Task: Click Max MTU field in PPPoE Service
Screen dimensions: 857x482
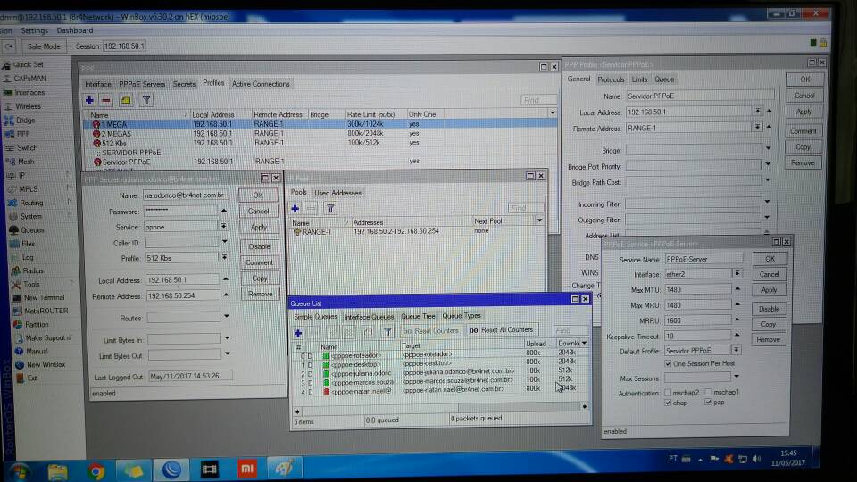Action: [x=698, y=289]
